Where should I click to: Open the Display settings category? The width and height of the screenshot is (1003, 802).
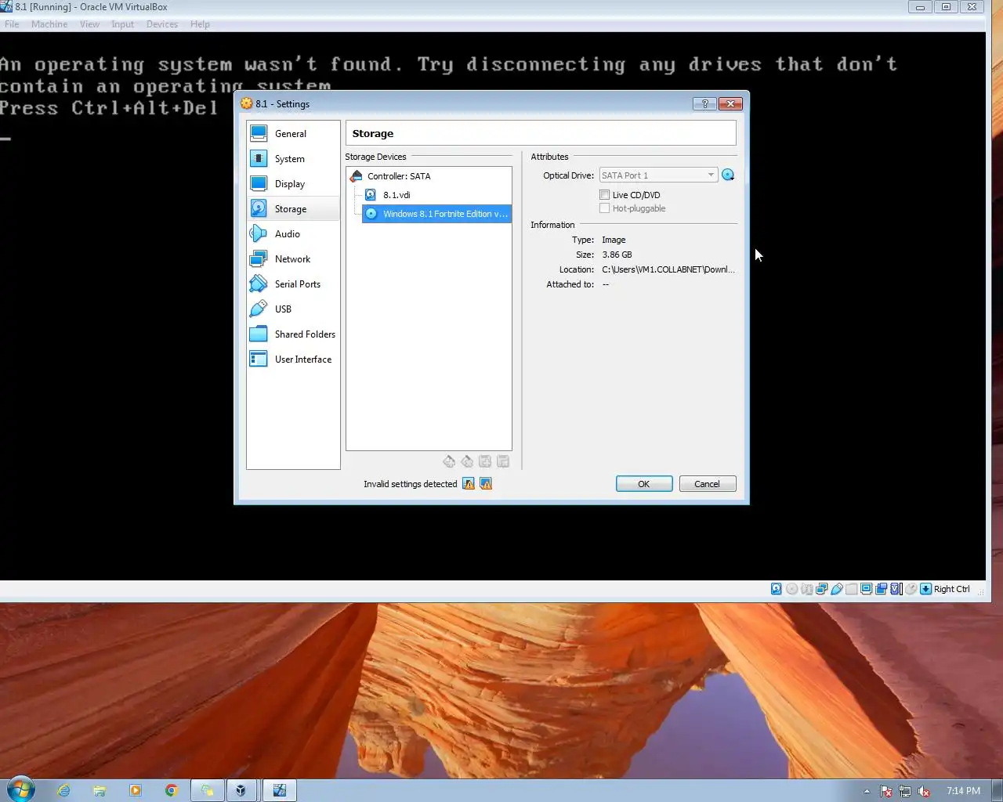click(x=293, y=184)
